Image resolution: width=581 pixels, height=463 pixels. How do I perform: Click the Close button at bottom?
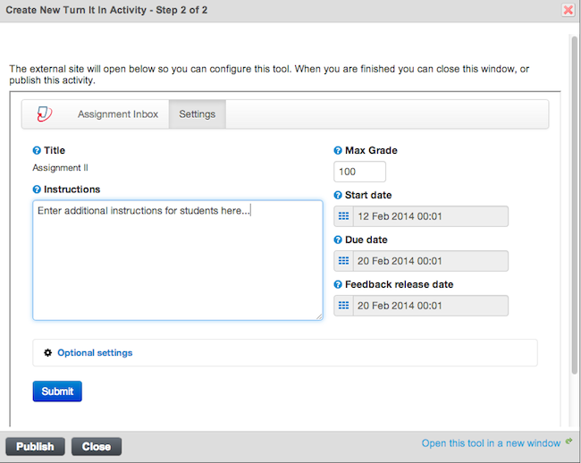pos(97,446)
